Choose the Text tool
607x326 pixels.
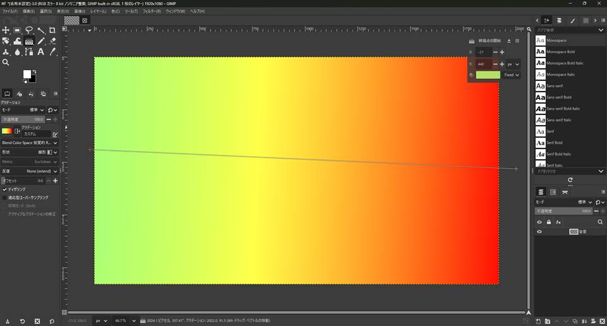point(40,52)
